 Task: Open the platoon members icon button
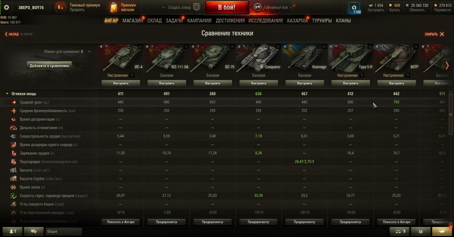point(12,231)
